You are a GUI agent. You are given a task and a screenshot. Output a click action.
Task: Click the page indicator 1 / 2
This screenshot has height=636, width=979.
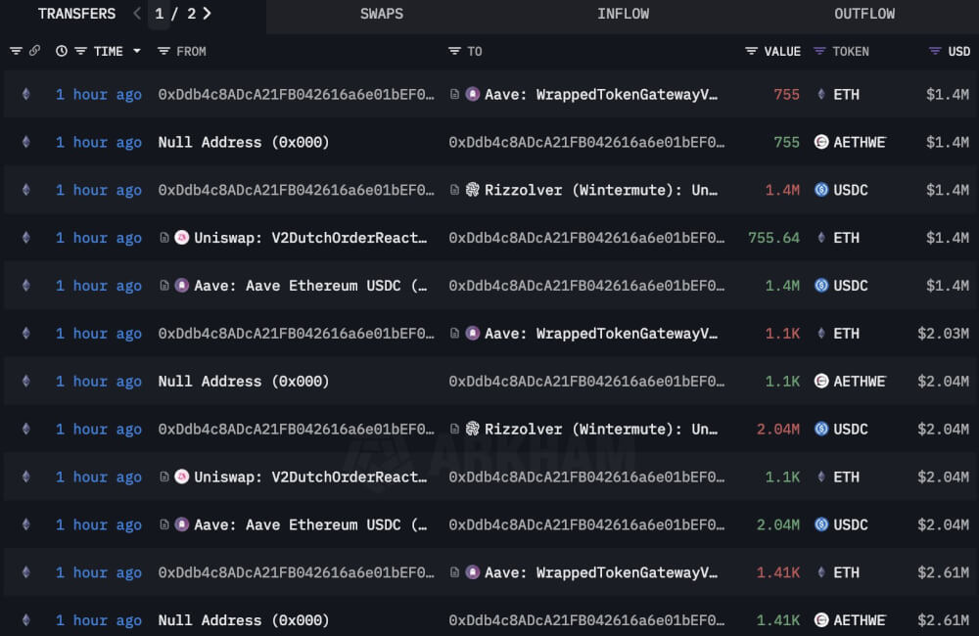(x=175, y=14)
